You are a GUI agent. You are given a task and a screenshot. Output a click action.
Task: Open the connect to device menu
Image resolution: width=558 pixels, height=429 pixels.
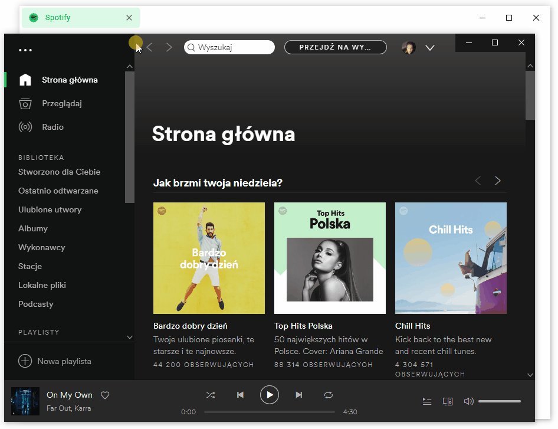click(x=448, y=401)
